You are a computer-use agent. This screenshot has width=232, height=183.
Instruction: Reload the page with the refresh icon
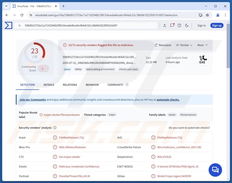(22, 15)
